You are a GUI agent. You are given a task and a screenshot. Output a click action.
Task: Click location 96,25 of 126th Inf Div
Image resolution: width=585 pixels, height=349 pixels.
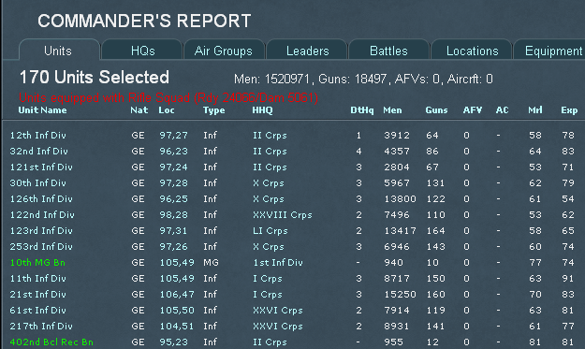[173, 199]
